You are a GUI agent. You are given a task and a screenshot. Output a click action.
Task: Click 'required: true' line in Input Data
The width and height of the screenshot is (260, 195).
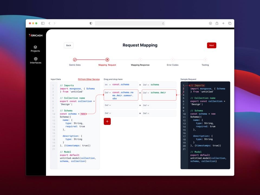click(75, 126)
